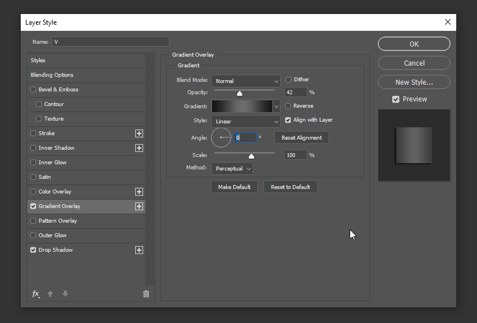The width and height of the screenshot is (477, 323).
Task: Enable the Dither checkbox
Action: pos(288,79)
